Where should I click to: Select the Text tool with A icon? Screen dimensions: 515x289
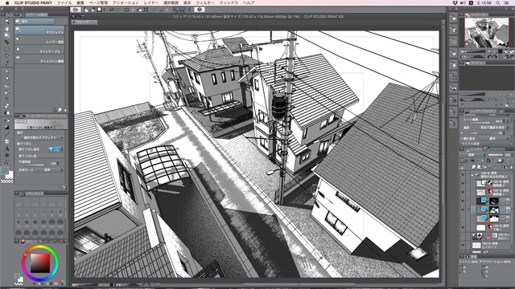(x=6, y=149)
